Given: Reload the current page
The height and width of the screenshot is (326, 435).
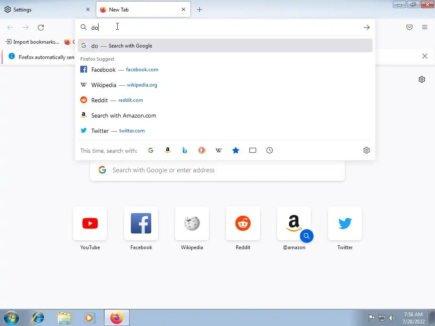Looking at the screenshot, I should [x=41, y=27].
